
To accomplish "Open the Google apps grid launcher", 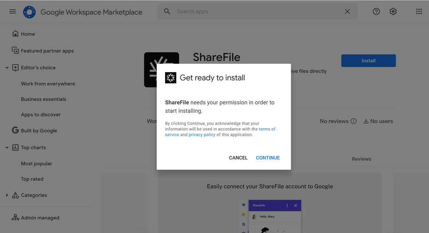I will point(419,12).
